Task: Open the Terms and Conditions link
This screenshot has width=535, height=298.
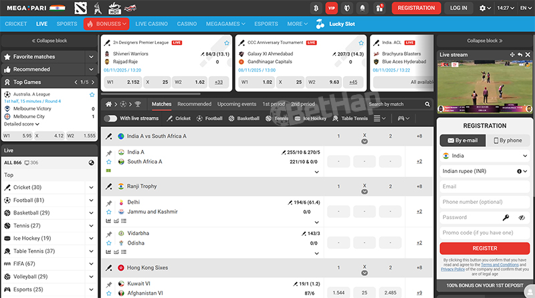Action: tap(500, 265)
